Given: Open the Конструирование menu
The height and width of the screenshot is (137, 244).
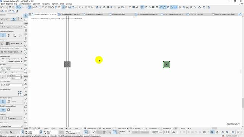Looking at the screenshot, I should 25,4.
